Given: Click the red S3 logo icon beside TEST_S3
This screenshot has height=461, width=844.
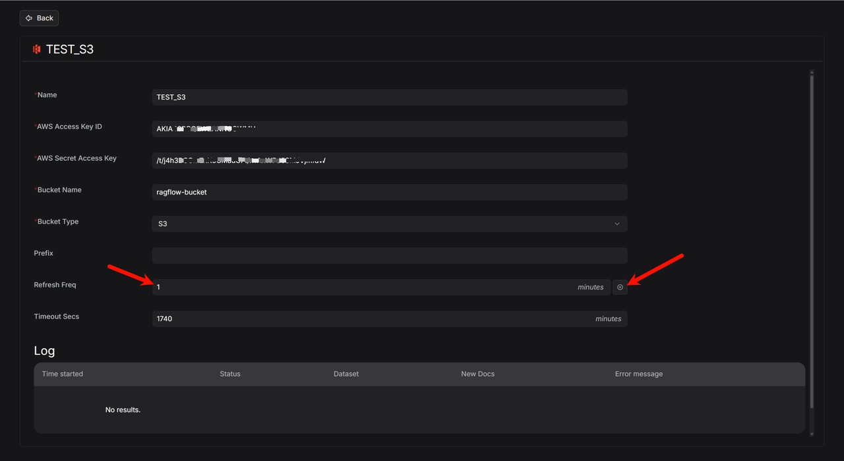Looking at the screenshot, I should coord(37,49).
